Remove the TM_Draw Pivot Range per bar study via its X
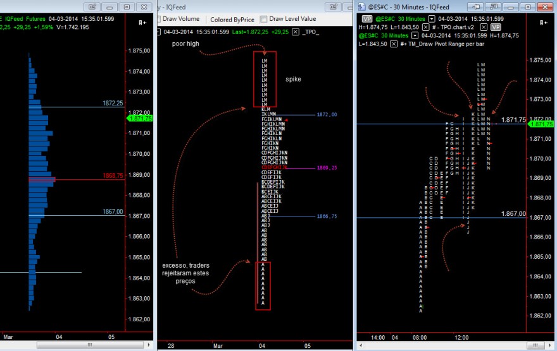The image size is (557, 351). point(394,44)
